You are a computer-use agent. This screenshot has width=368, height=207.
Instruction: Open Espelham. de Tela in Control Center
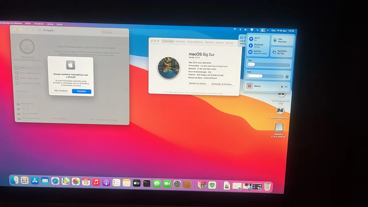282,52
